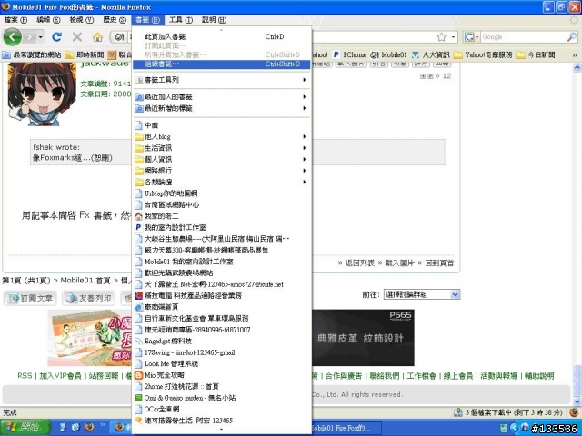Open 最常瀏覽的網站 toolbar bookmark
This screenshot has height=436, width=582.
click(x=32, y=54)
